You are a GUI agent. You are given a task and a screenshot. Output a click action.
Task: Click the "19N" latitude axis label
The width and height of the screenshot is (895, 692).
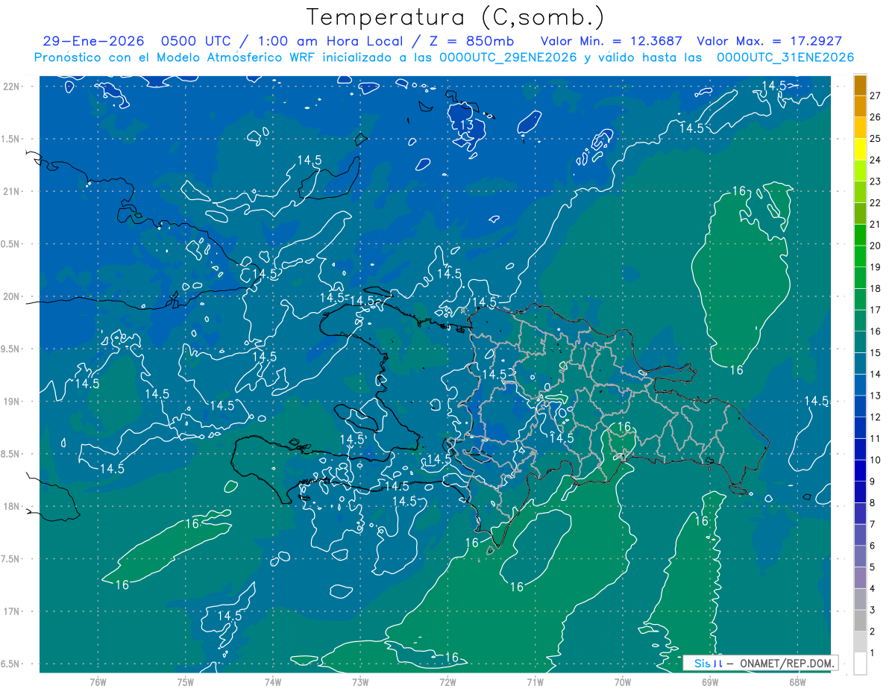pyautogui.click(x=12, y=402)
